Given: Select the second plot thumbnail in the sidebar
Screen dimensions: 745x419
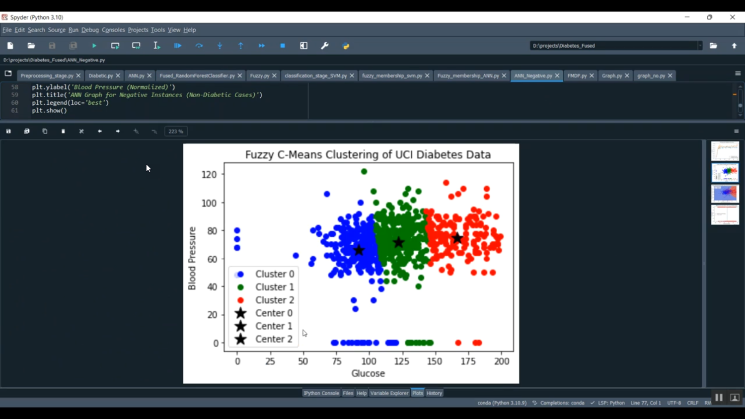Looking at the screenshot, I should click(x=725, y=172).
